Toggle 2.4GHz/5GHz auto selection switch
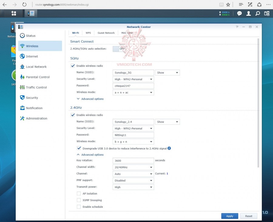The width and height of the screenshot is (273, 222). point(119,49)
